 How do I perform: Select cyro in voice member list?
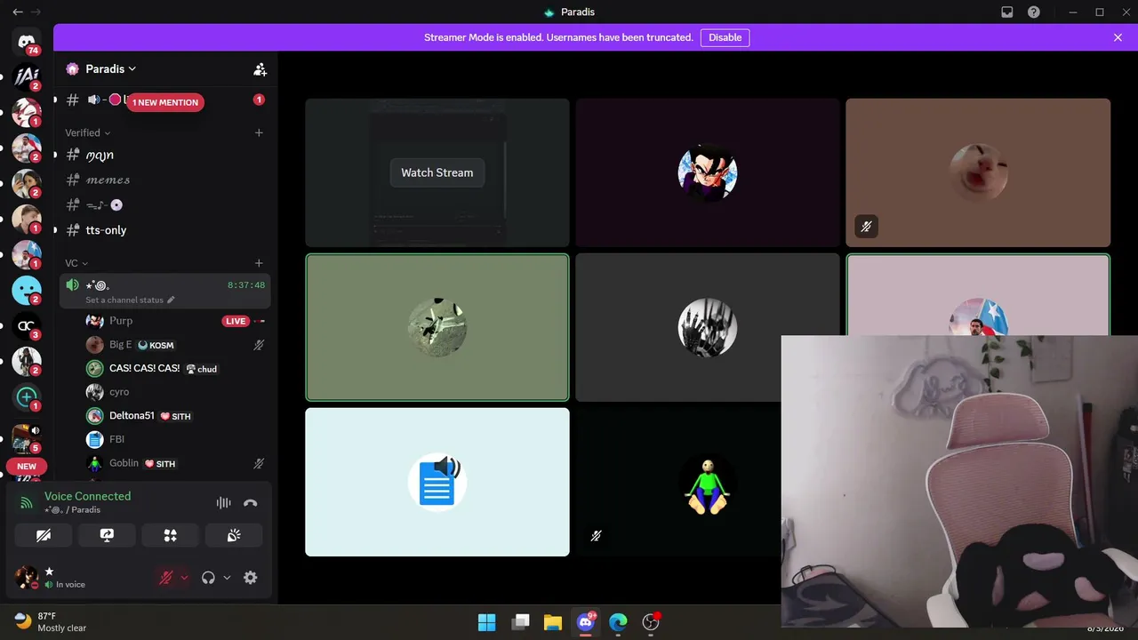click(164, 392)
